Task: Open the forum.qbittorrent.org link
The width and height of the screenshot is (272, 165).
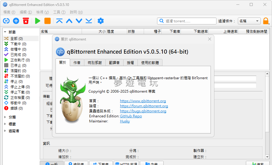Action: (x=144, y=106)
